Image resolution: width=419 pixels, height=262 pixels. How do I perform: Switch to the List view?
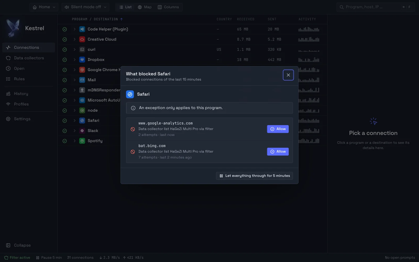pos(125,7)
